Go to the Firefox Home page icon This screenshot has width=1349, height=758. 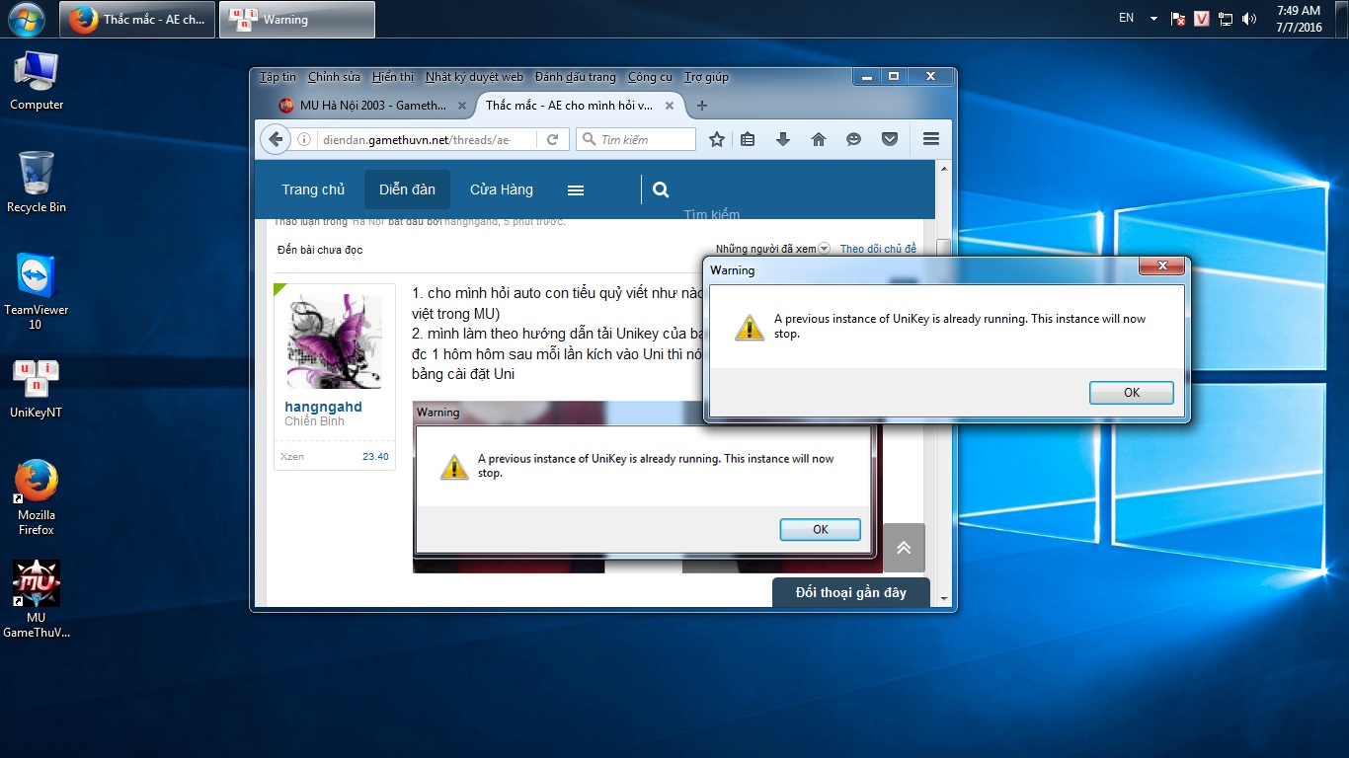819,139
